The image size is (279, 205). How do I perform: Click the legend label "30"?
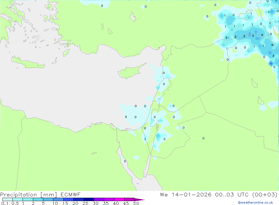(x=95, y=203)
